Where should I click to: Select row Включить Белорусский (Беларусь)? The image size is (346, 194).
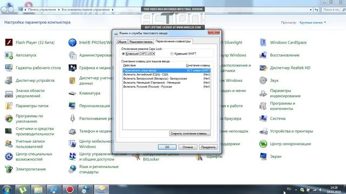click(x=167, y=79)
